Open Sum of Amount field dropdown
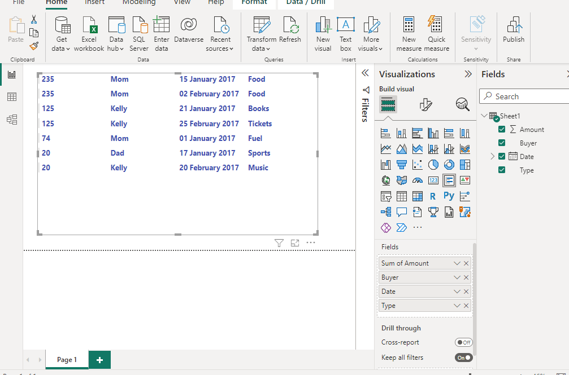Image resolution: width=569 pixels, height=375 pixels. pos(457,263)
